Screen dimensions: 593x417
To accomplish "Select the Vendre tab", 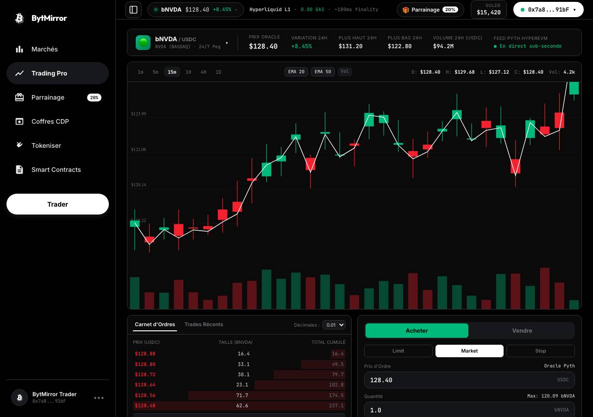I will [x=522, y=331].
